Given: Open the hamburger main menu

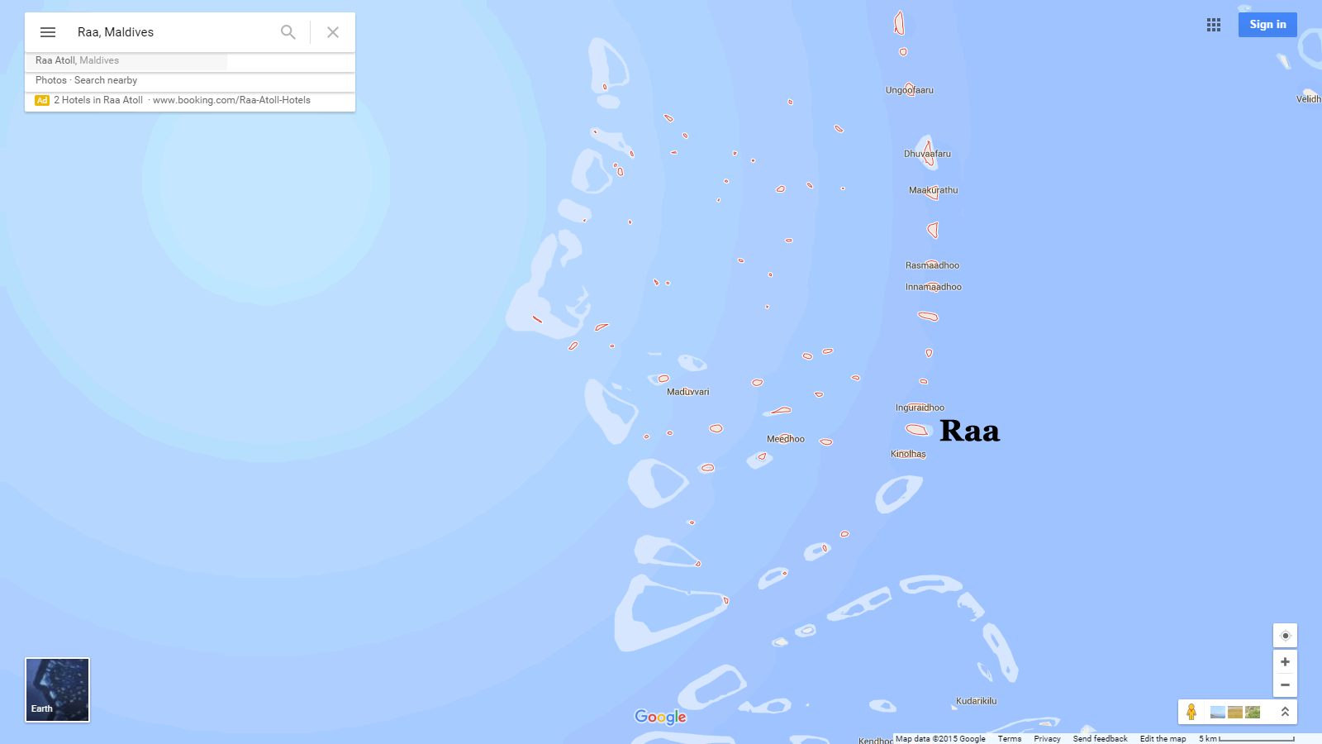Looking at the screenshot, I should 48,32.
